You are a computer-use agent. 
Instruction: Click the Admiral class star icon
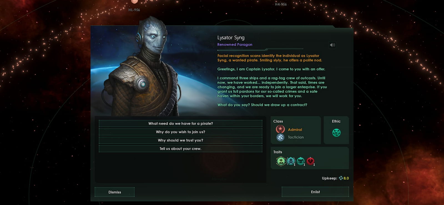pos(280,129)
